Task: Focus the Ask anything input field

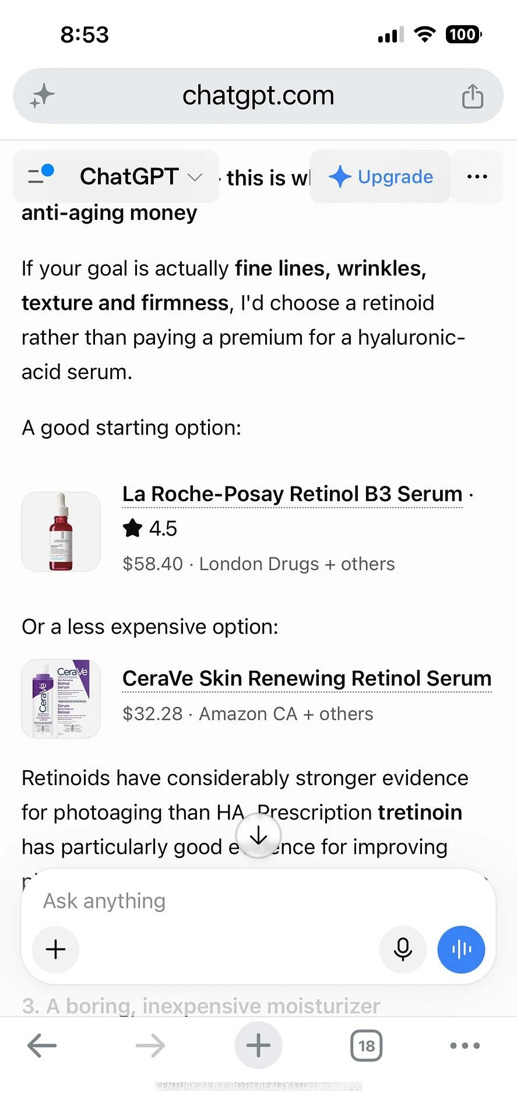Action: coord(258,901)
